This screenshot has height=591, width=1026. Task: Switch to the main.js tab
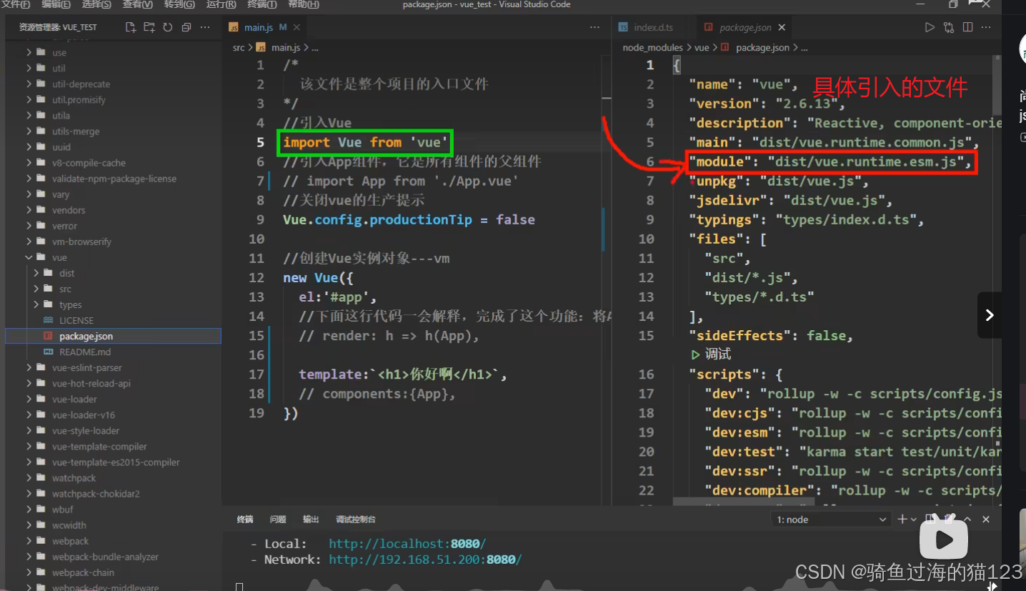tap(258, 27)
